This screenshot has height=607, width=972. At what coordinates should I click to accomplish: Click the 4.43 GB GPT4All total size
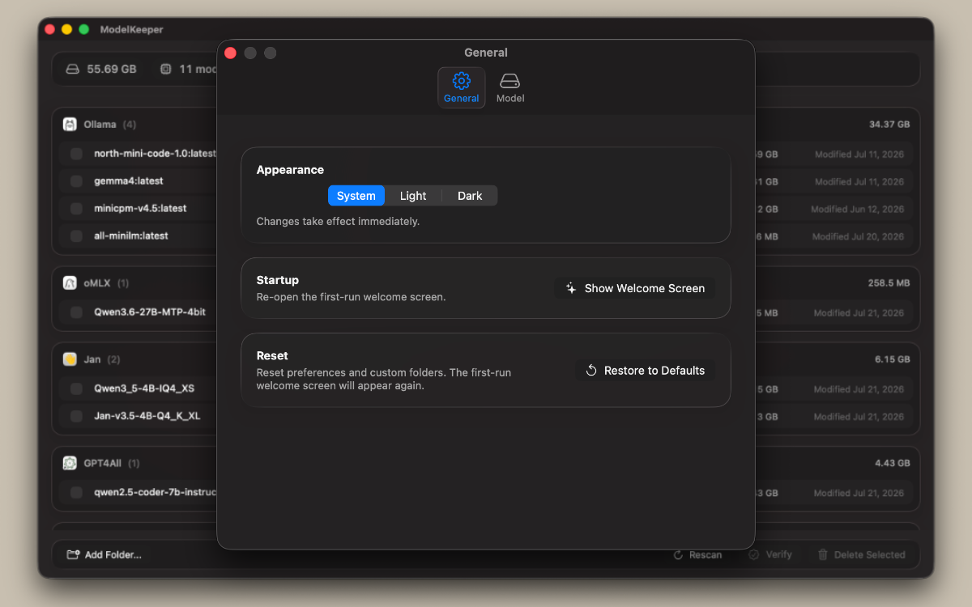(893, 463)
